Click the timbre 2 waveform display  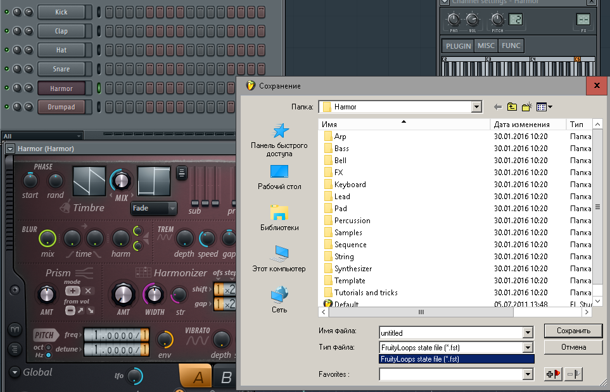point(154,181)
